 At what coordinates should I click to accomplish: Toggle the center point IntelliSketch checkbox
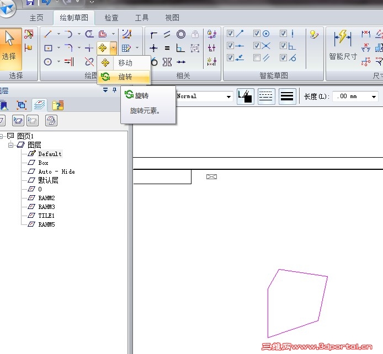pyautogui.click(x=257, y=33)
